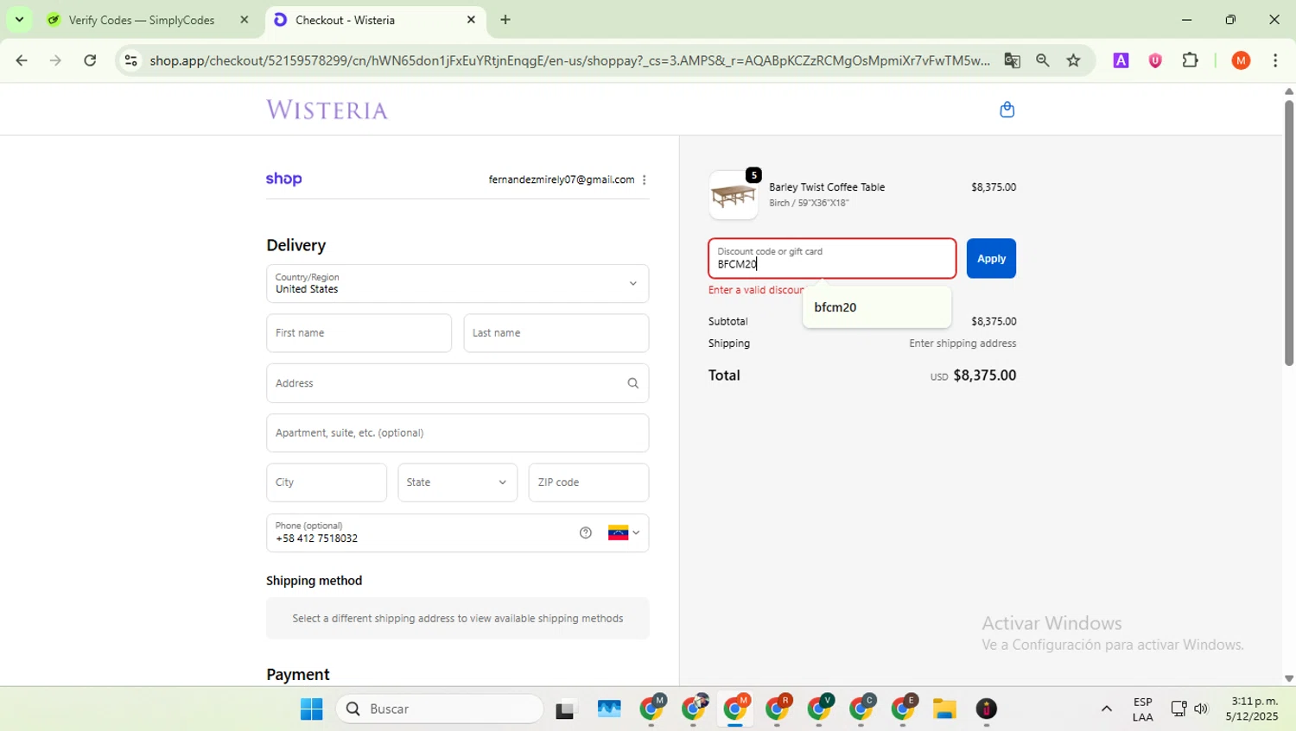This screenshot has height=731, width=1296.
Task: Open the tab search dropdown arrow
Action: click(x=19, y=19)
